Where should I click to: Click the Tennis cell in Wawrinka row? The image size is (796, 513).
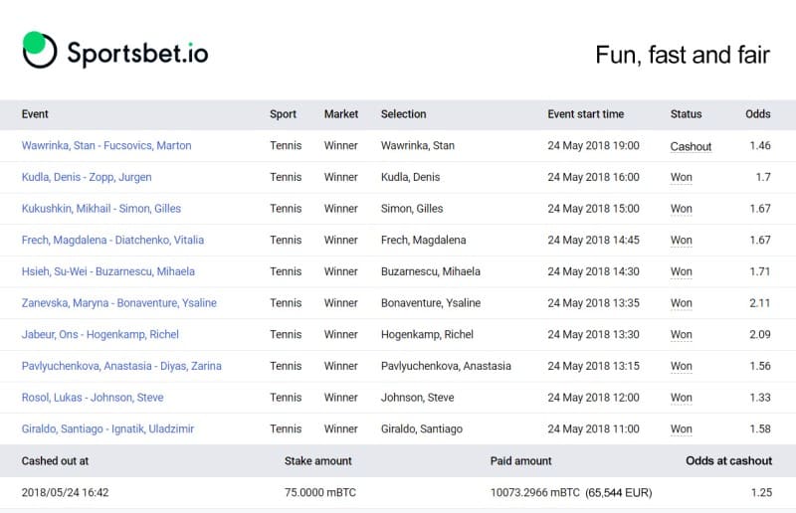(286, 145)
